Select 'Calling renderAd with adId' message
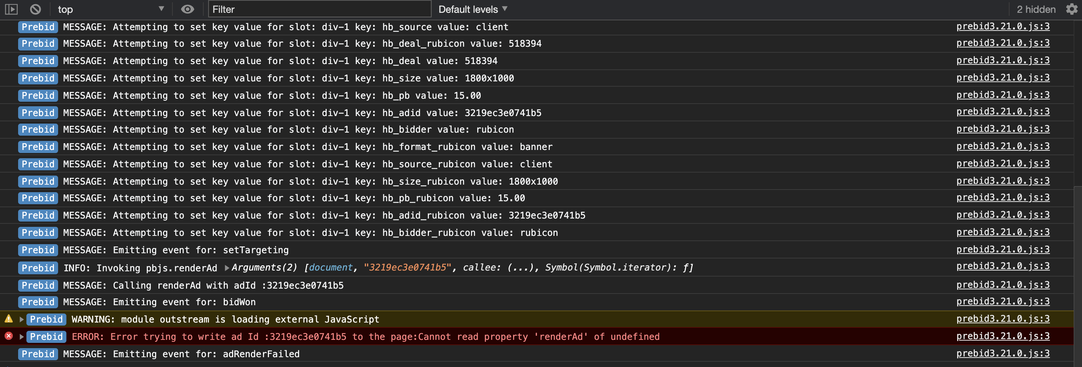Image resolution: width=1082 pixels, height=367 pixels. tap(203, 286)
